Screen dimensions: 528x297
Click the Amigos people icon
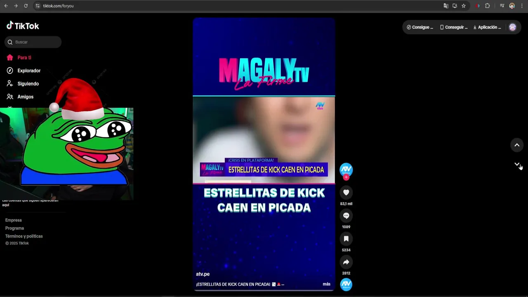point(10,97)
